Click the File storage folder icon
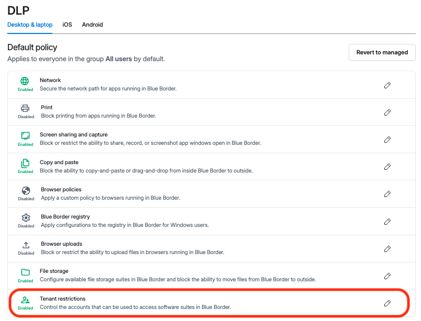The height and width of the screenshot is (321, 421). click(25, 272)
